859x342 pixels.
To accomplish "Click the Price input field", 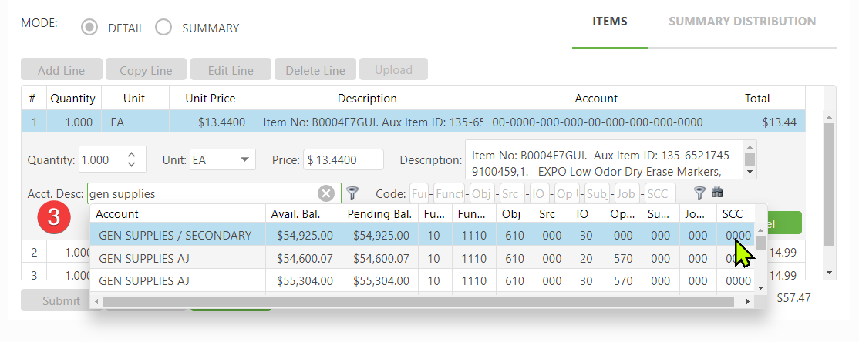I will 342,160.
